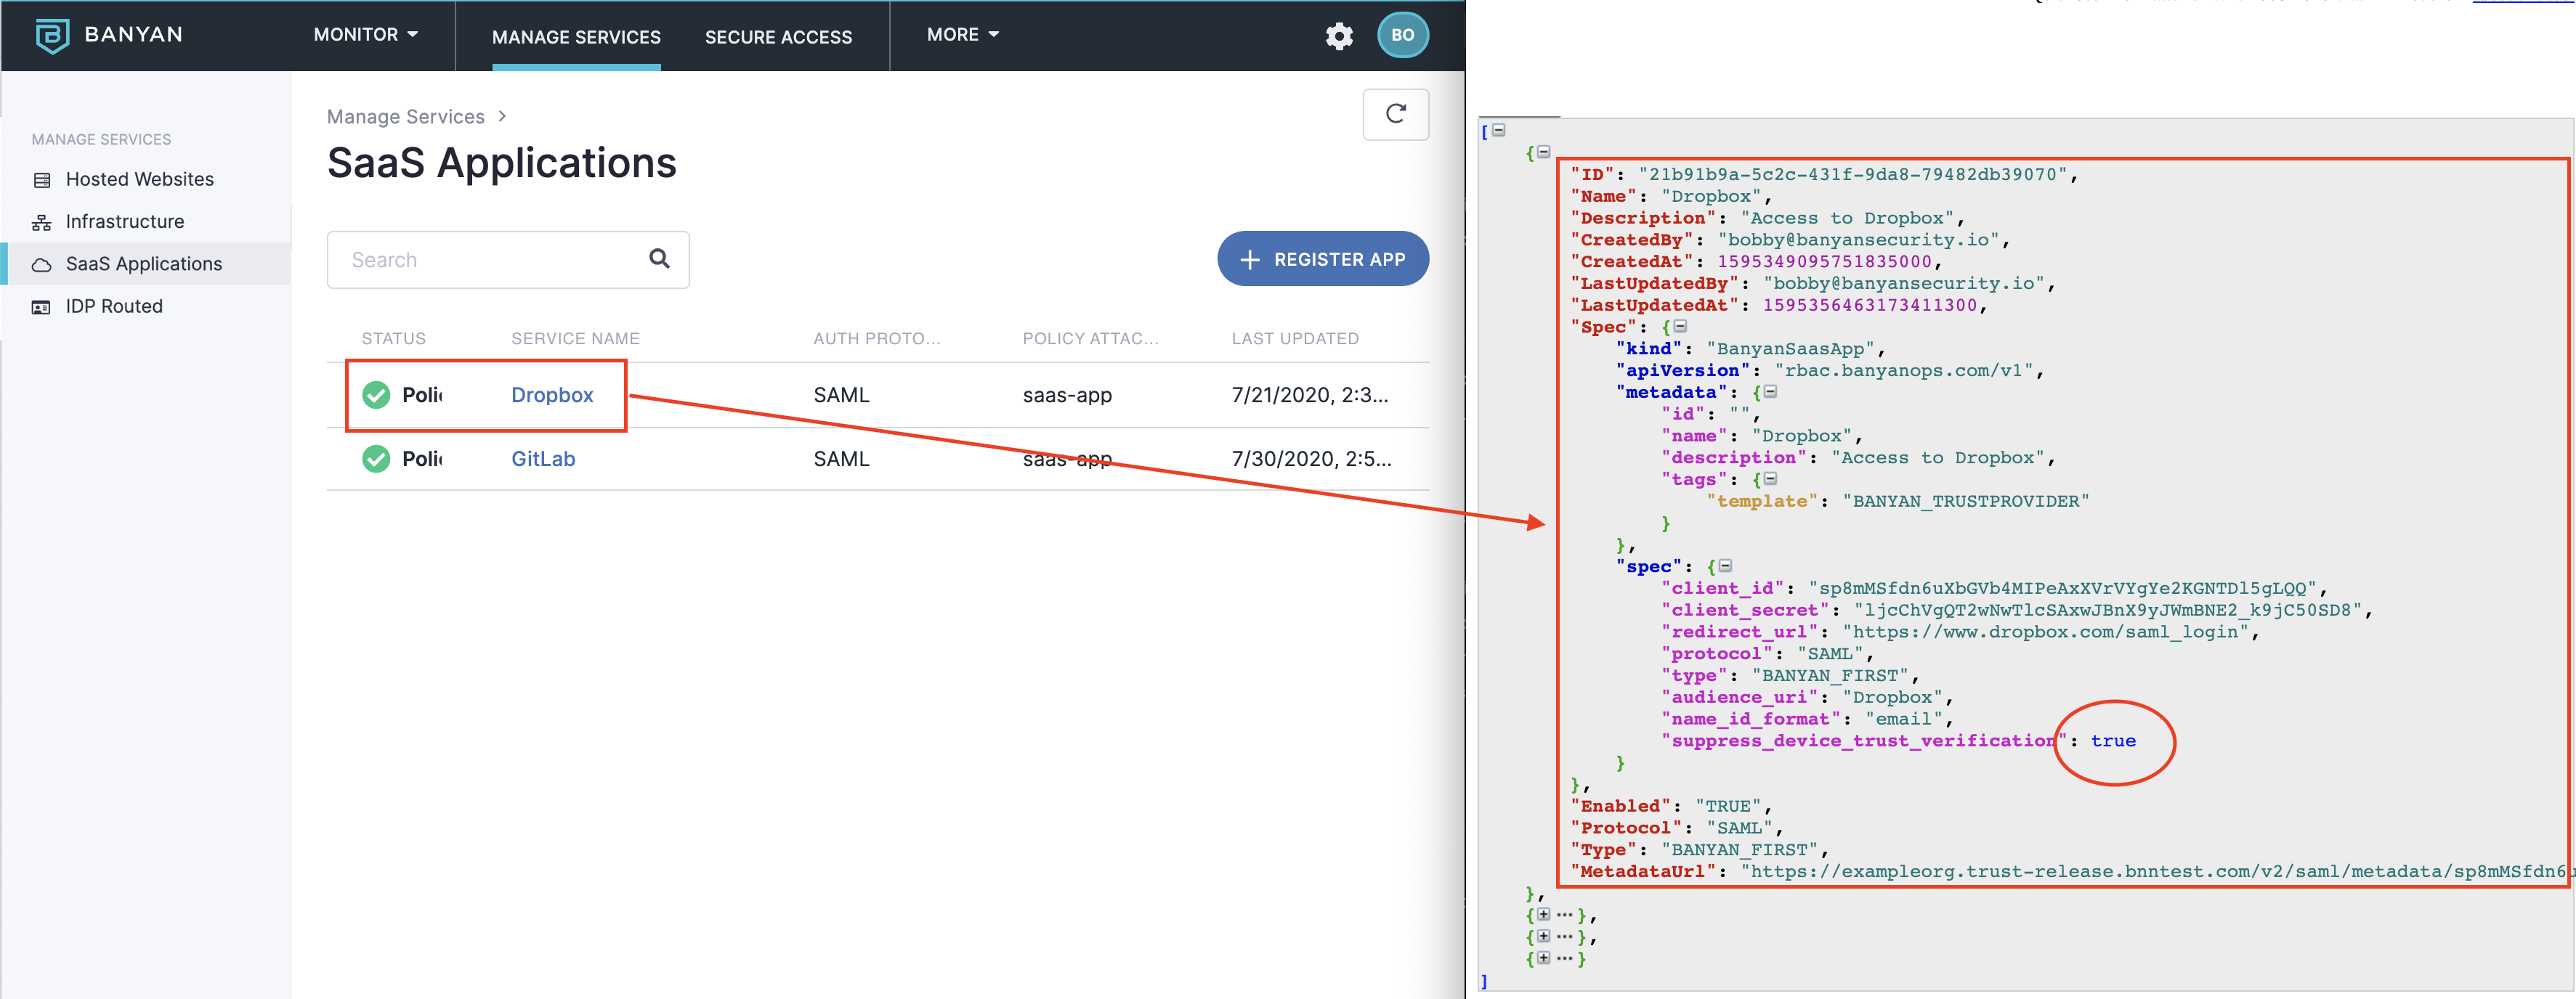Collapse the "Spec" JSON object
The image size is (2576, 999).
(1680, 327)
